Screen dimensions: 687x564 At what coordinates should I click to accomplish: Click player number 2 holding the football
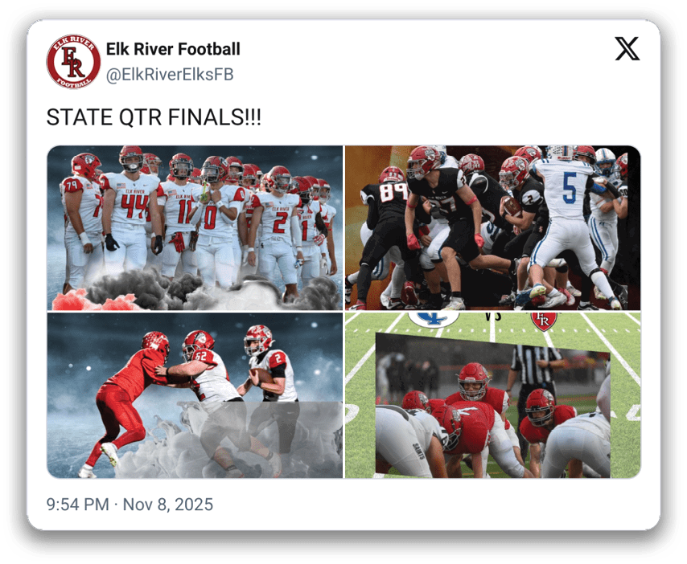tap(269, 367)
